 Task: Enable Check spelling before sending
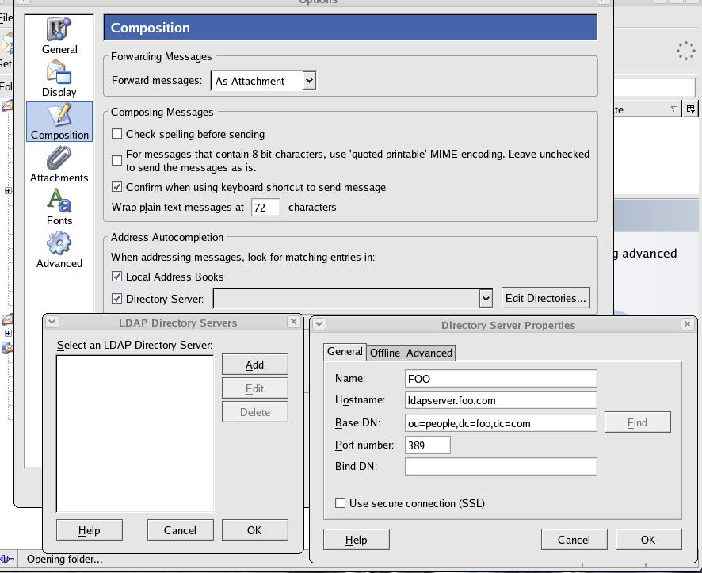tap(117, 134)
